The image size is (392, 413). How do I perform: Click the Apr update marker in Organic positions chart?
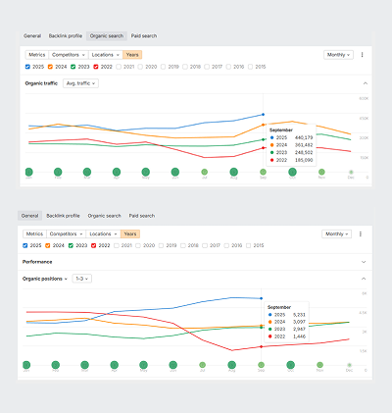[x=114, y=365]
